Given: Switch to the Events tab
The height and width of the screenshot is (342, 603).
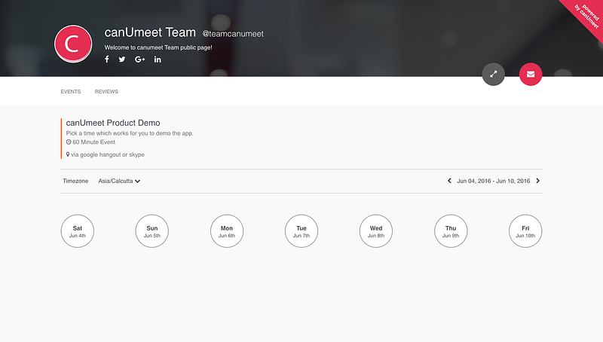Looking at the screenshot, I should pos(71,91).
